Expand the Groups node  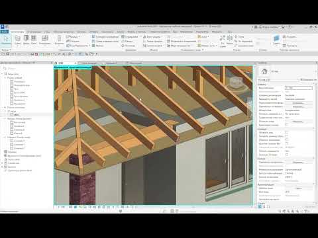[3, 167]
